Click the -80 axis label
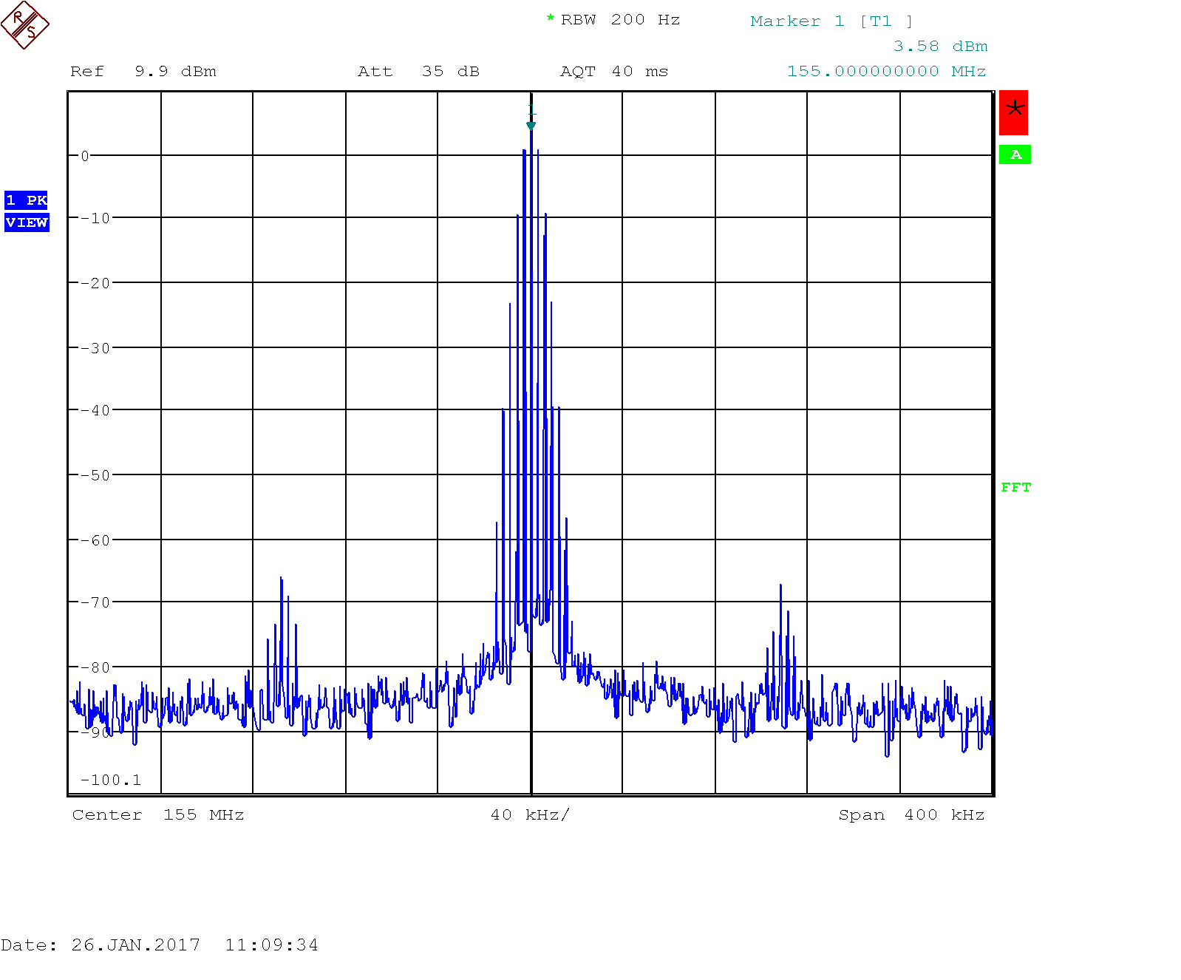Screen dimensions: 1181x980 pyautogui.click(x=95, y=667)
